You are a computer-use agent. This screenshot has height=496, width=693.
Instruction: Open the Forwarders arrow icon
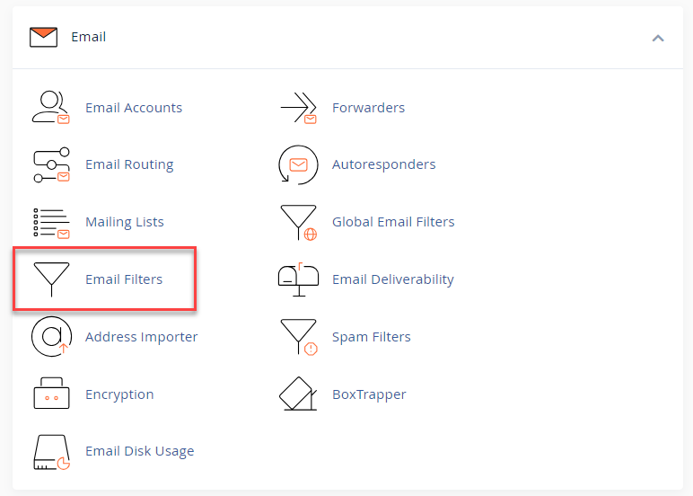(298, 107)
